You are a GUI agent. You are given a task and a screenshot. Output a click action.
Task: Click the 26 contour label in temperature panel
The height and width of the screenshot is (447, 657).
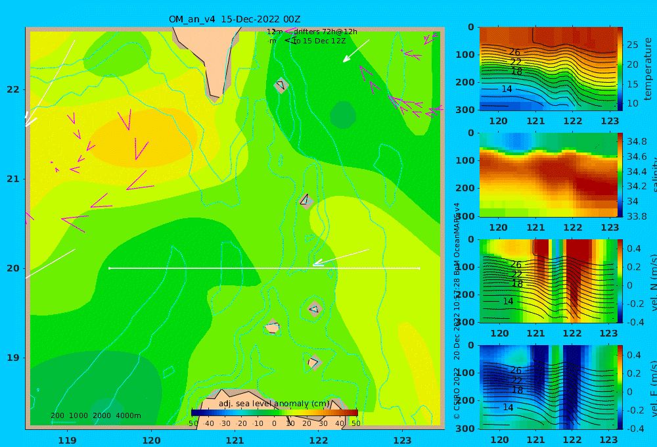point(514,53)
